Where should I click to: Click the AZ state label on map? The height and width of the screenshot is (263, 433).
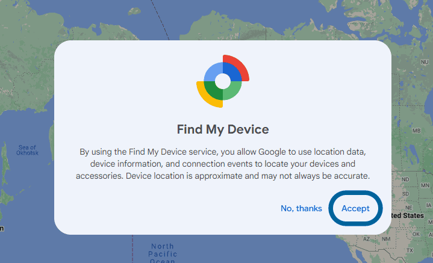click(366, 239)
